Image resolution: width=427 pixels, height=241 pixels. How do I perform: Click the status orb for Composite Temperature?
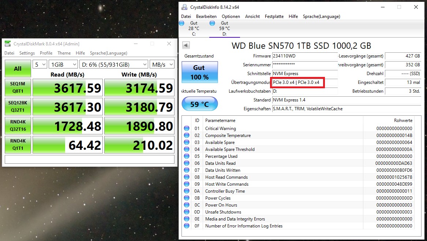coord(187,135)
